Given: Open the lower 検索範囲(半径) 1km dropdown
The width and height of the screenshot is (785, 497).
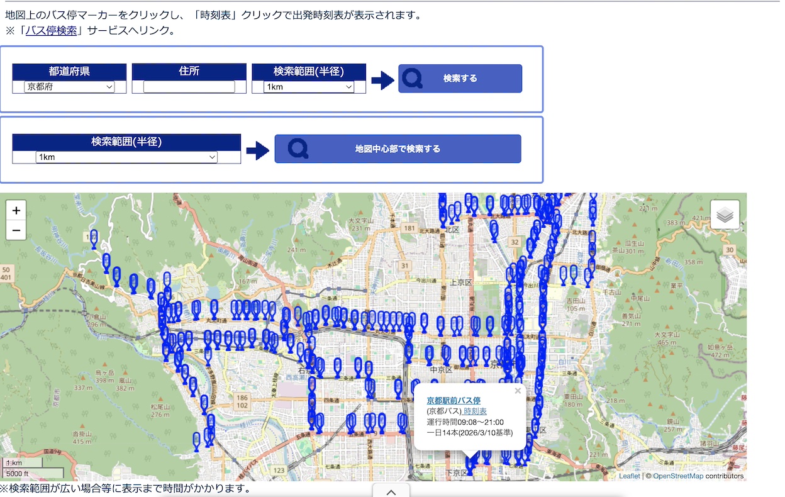Looking at the screenshot, I should pos(126,157).
